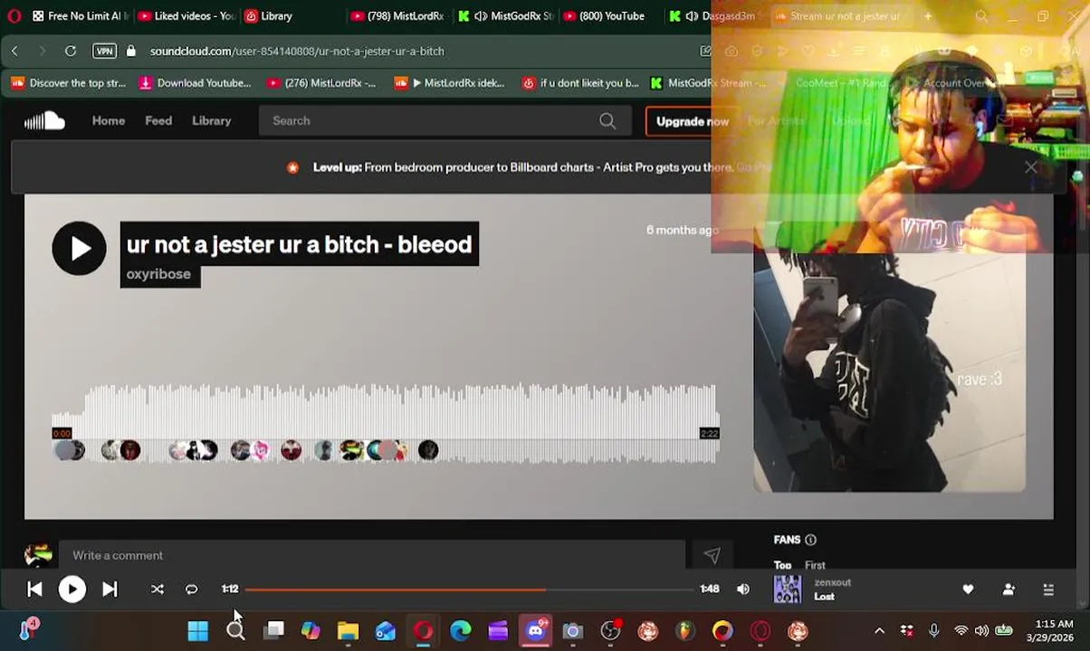The height and width of the screenshot is (651, 1090).
Task: Skip to previous track in player bar
Action: [x=34, y=590]
